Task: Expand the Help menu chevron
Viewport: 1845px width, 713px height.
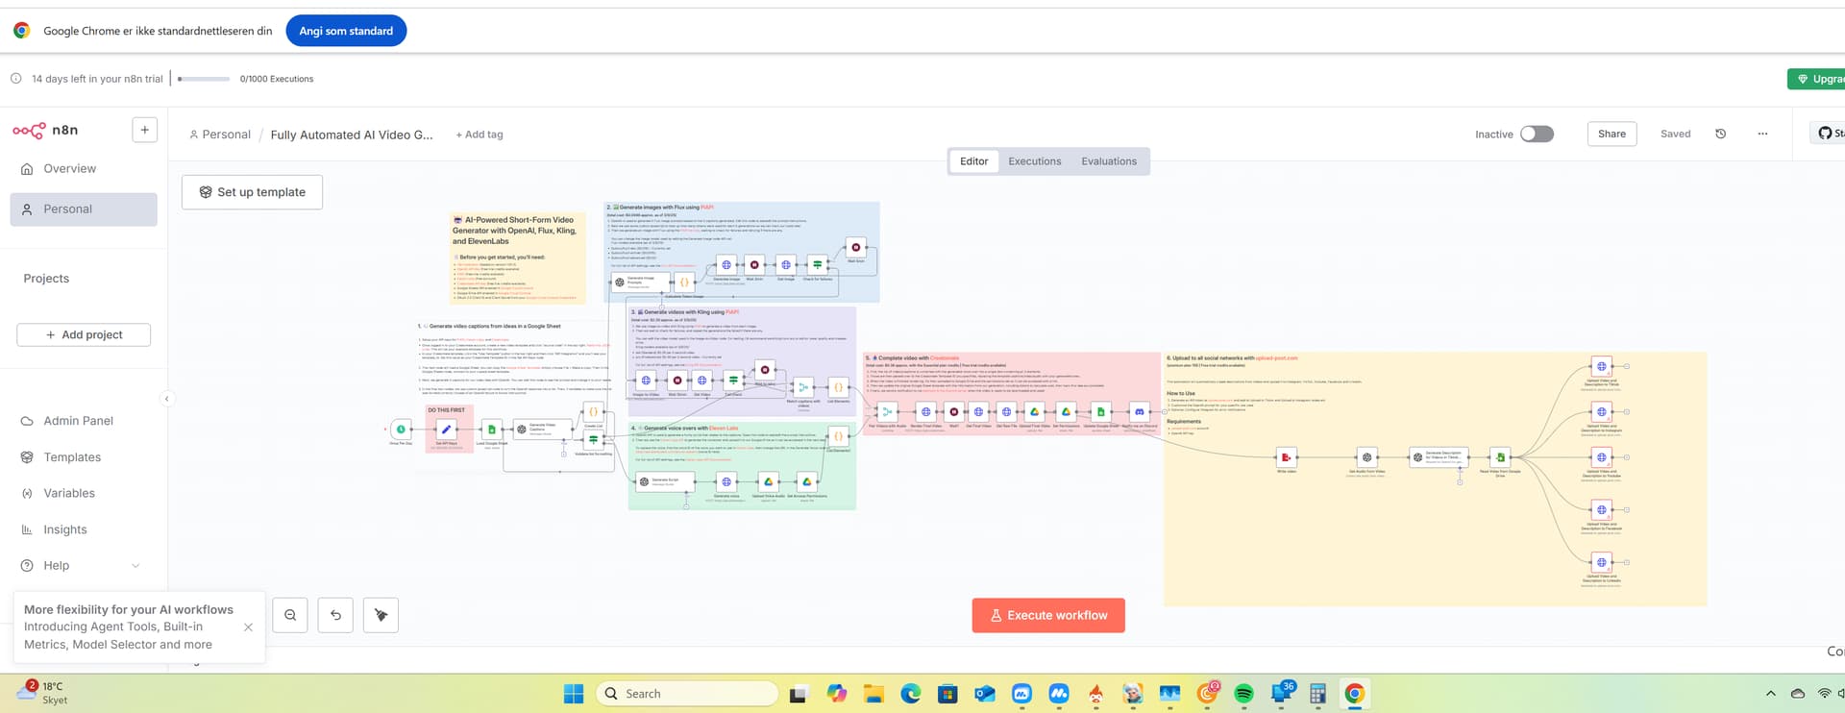Action: [x=135, y=566]
